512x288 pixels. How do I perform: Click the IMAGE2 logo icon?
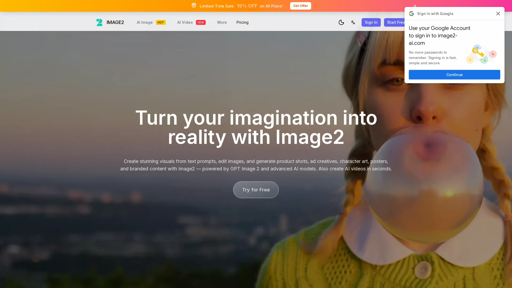click(x=99, y=22)
